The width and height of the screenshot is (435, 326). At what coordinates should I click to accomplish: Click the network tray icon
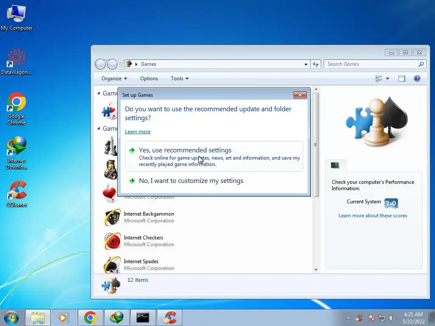pos(382,318)
